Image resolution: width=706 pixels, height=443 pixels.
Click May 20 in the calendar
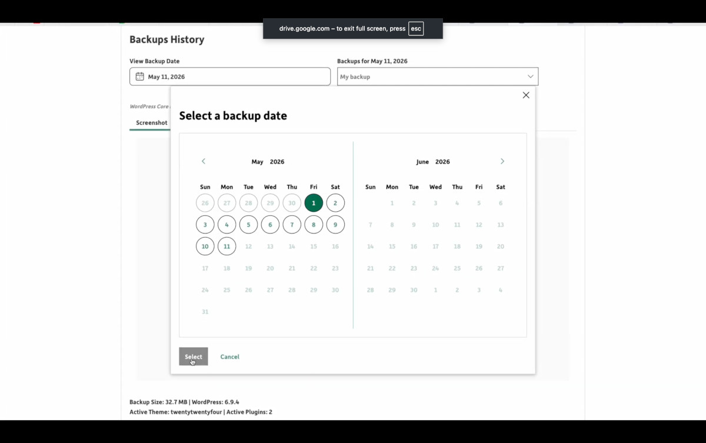[270, 268]
